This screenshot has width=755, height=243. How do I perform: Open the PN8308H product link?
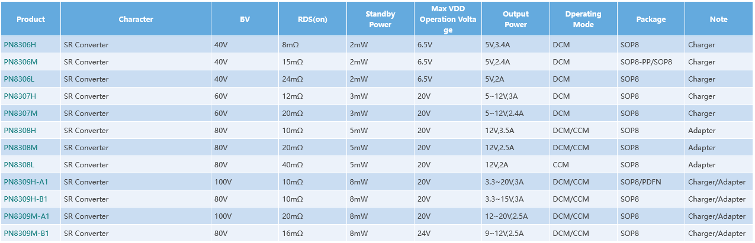tap(20, 131)
